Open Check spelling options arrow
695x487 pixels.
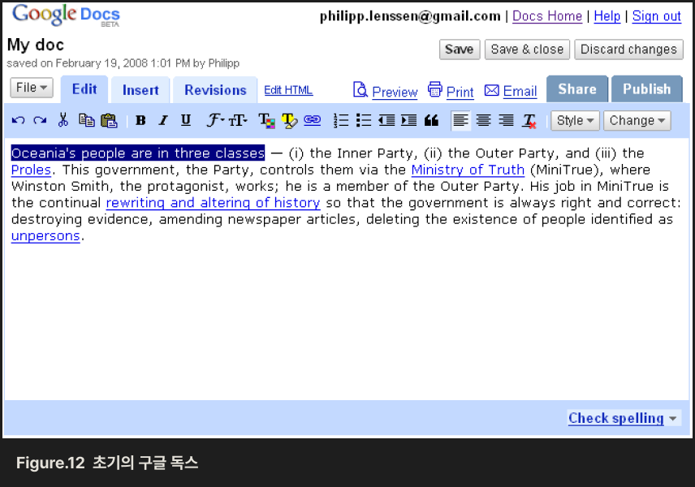673,418
